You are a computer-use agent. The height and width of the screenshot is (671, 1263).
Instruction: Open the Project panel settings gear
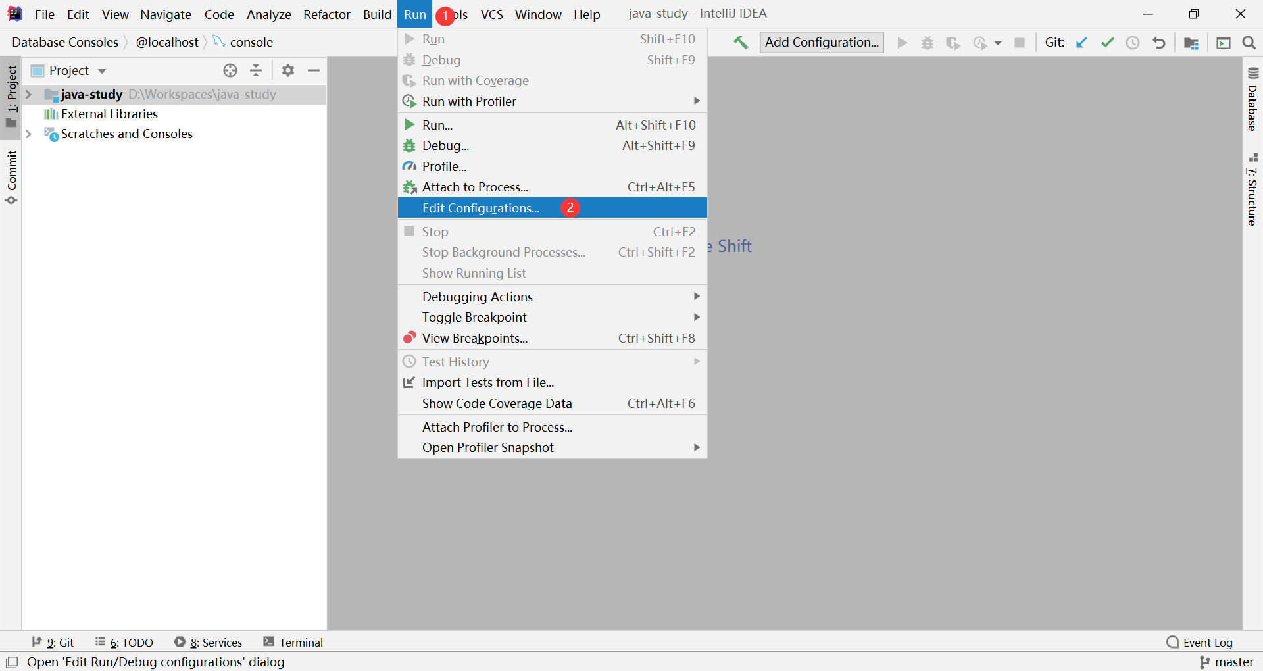(288, 70)
